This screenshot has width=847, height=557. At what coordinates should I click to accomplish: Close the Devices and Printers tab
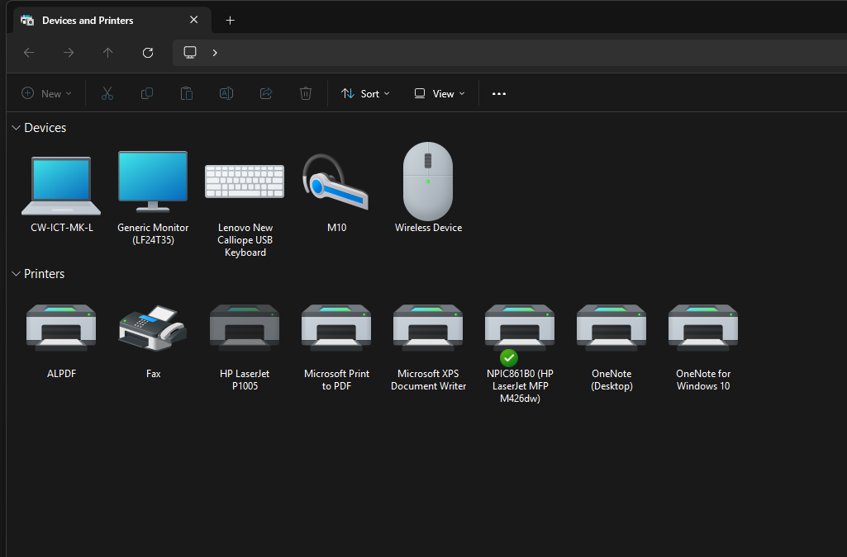[194, 20]
